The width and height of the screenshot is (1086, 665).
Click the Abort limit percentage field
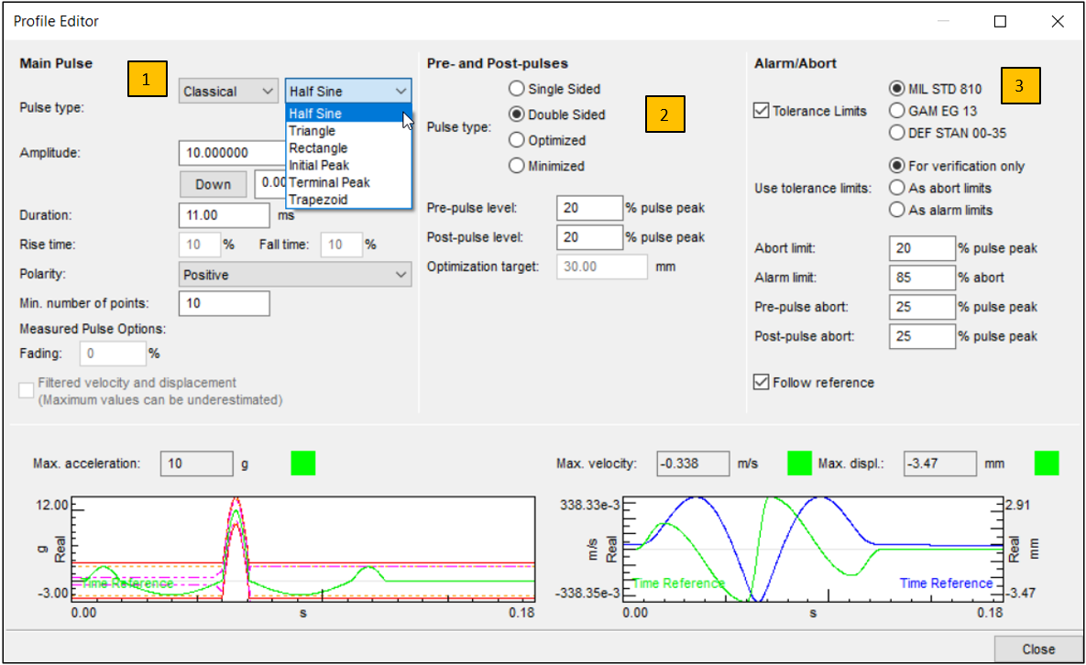coord(922,248)
